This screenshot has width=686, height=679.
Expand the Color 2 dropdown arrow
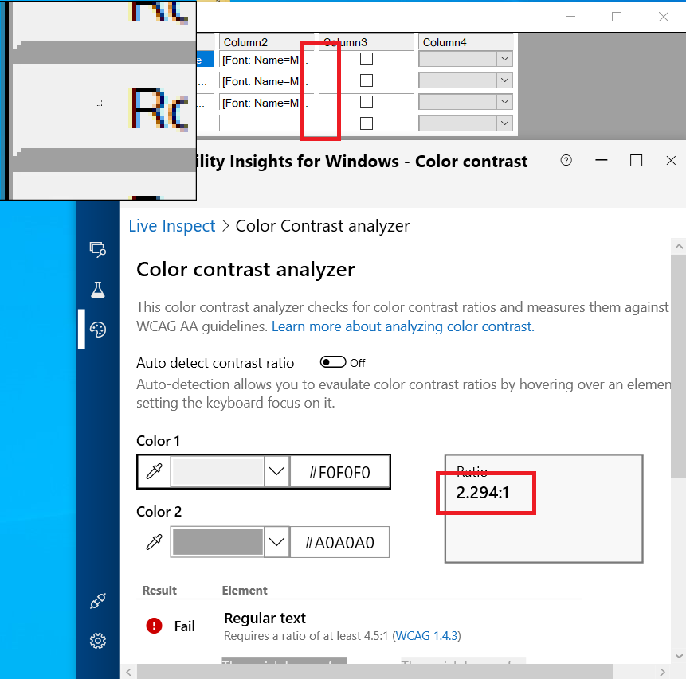276,542
